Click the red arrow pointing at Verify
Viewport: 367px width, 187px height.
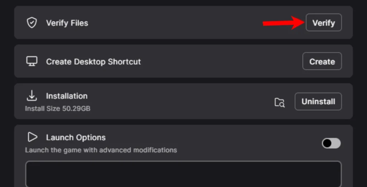283,23
